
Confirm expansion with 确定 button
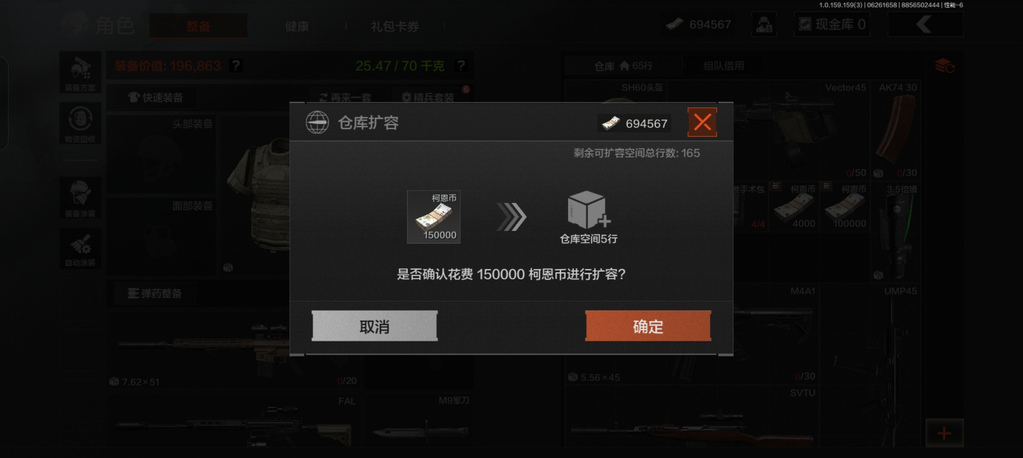(648, 326)
